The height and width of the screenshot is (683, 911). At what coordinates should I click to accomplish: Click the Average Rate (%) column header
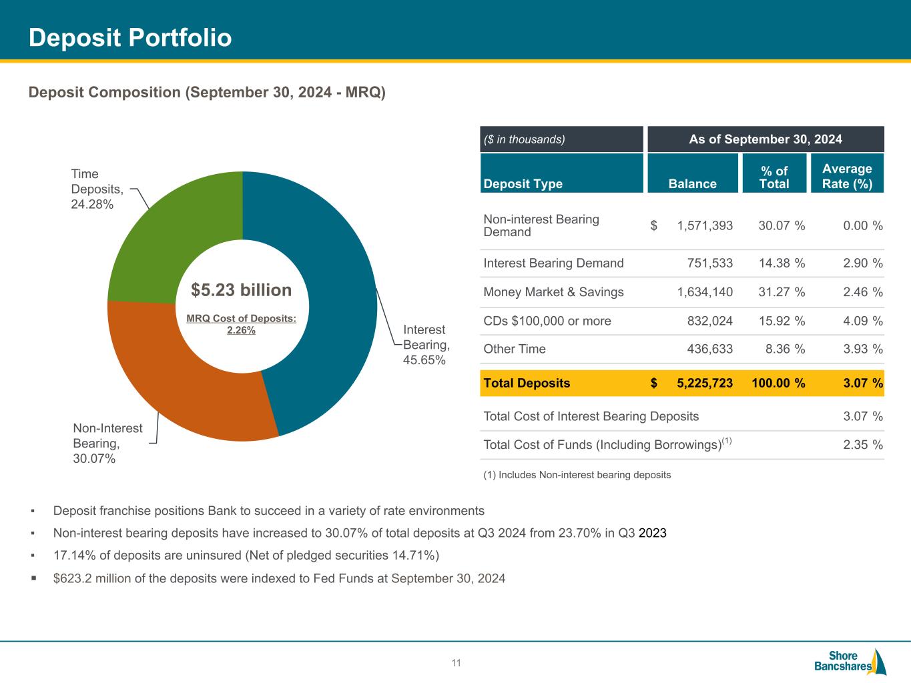847,177
